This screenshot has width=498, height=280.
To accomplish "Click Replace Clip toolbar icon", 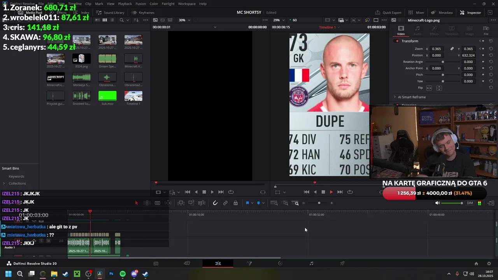I will pyautogui.click(x=202, y=203).
